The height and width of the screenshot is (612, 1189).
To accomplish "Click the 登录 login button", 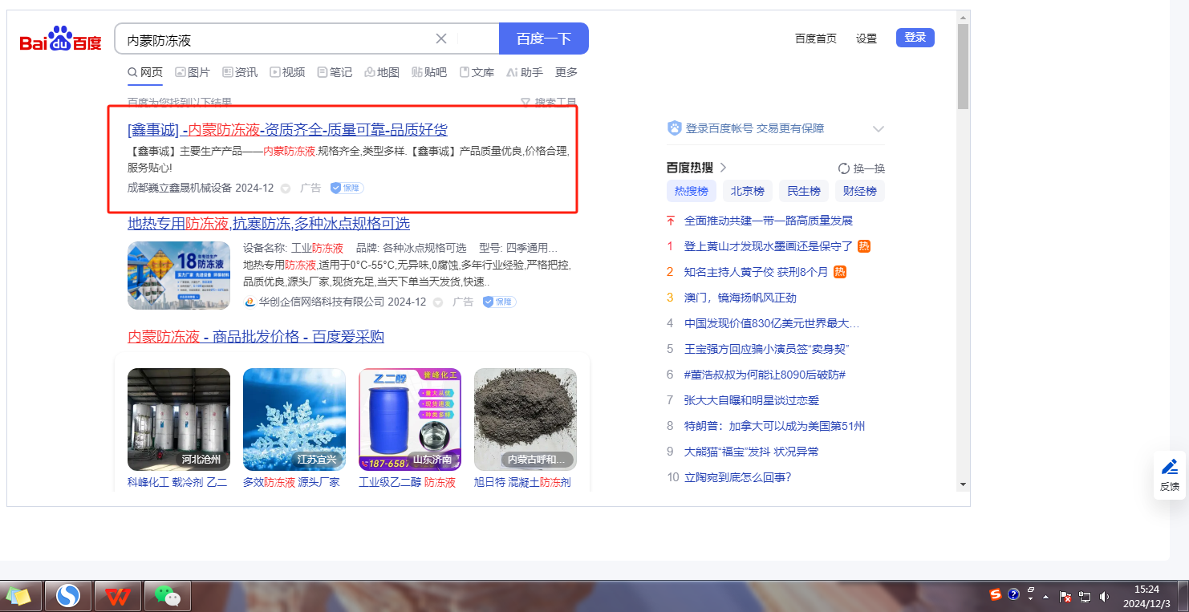I will [915, 38].
